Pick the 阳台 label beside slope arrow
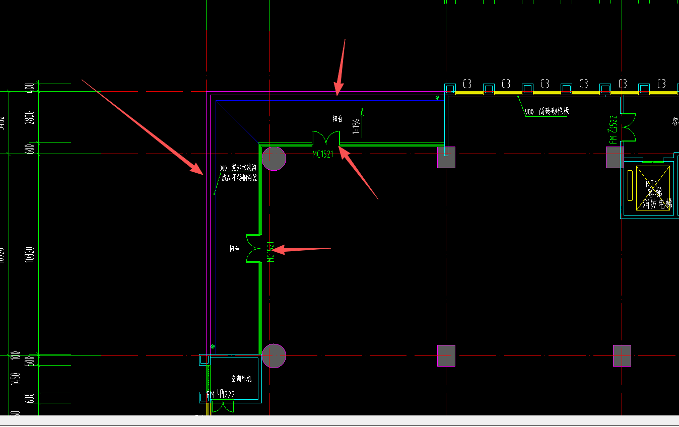 tap(337, 119)
